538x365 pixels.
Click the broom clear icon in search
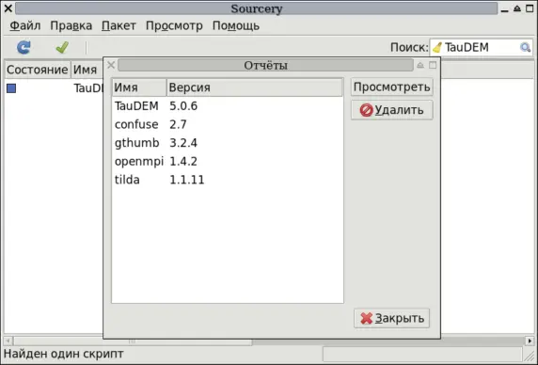point(437,47)
